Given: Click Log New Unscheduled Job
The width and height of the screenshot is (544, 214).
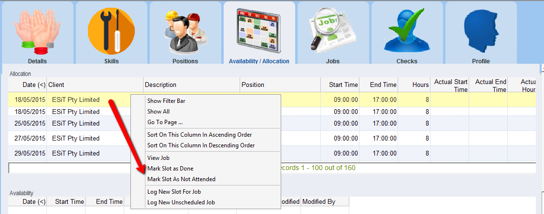Looking at the screenshot, I should [x=181, y=202].
